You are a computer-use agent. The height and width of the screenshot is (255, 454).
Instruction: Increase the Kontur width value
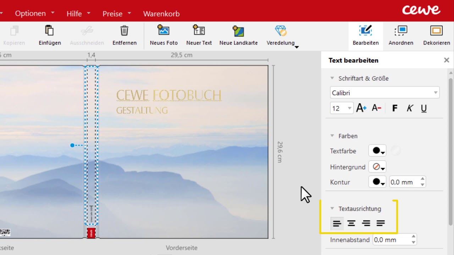(422, 180)
